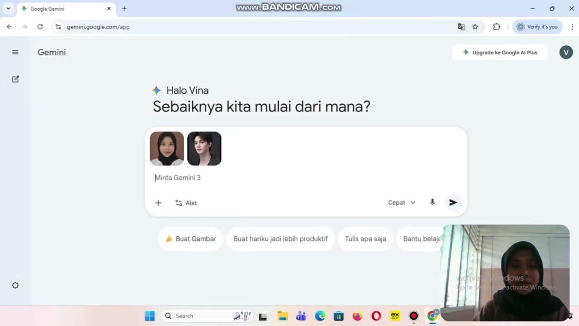
Task: Choose Buat hariku jadi lebih produktif chip
Action: tap(280, 239)
